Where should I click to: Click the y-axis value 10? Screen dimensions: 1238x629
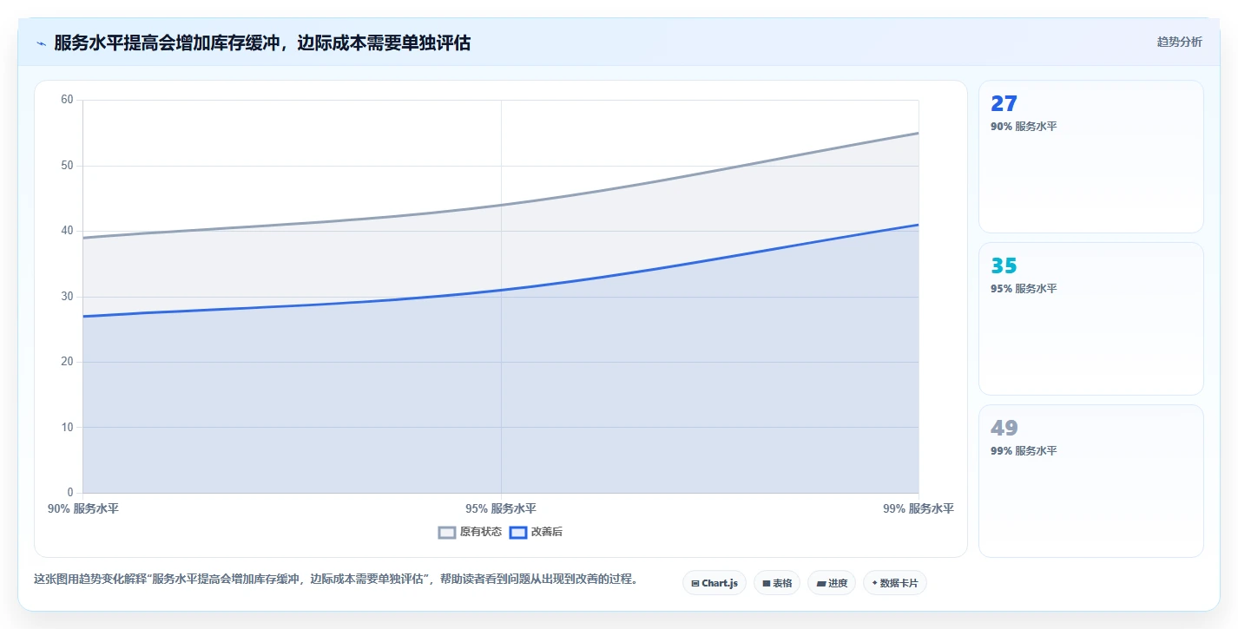click(67, 428)
